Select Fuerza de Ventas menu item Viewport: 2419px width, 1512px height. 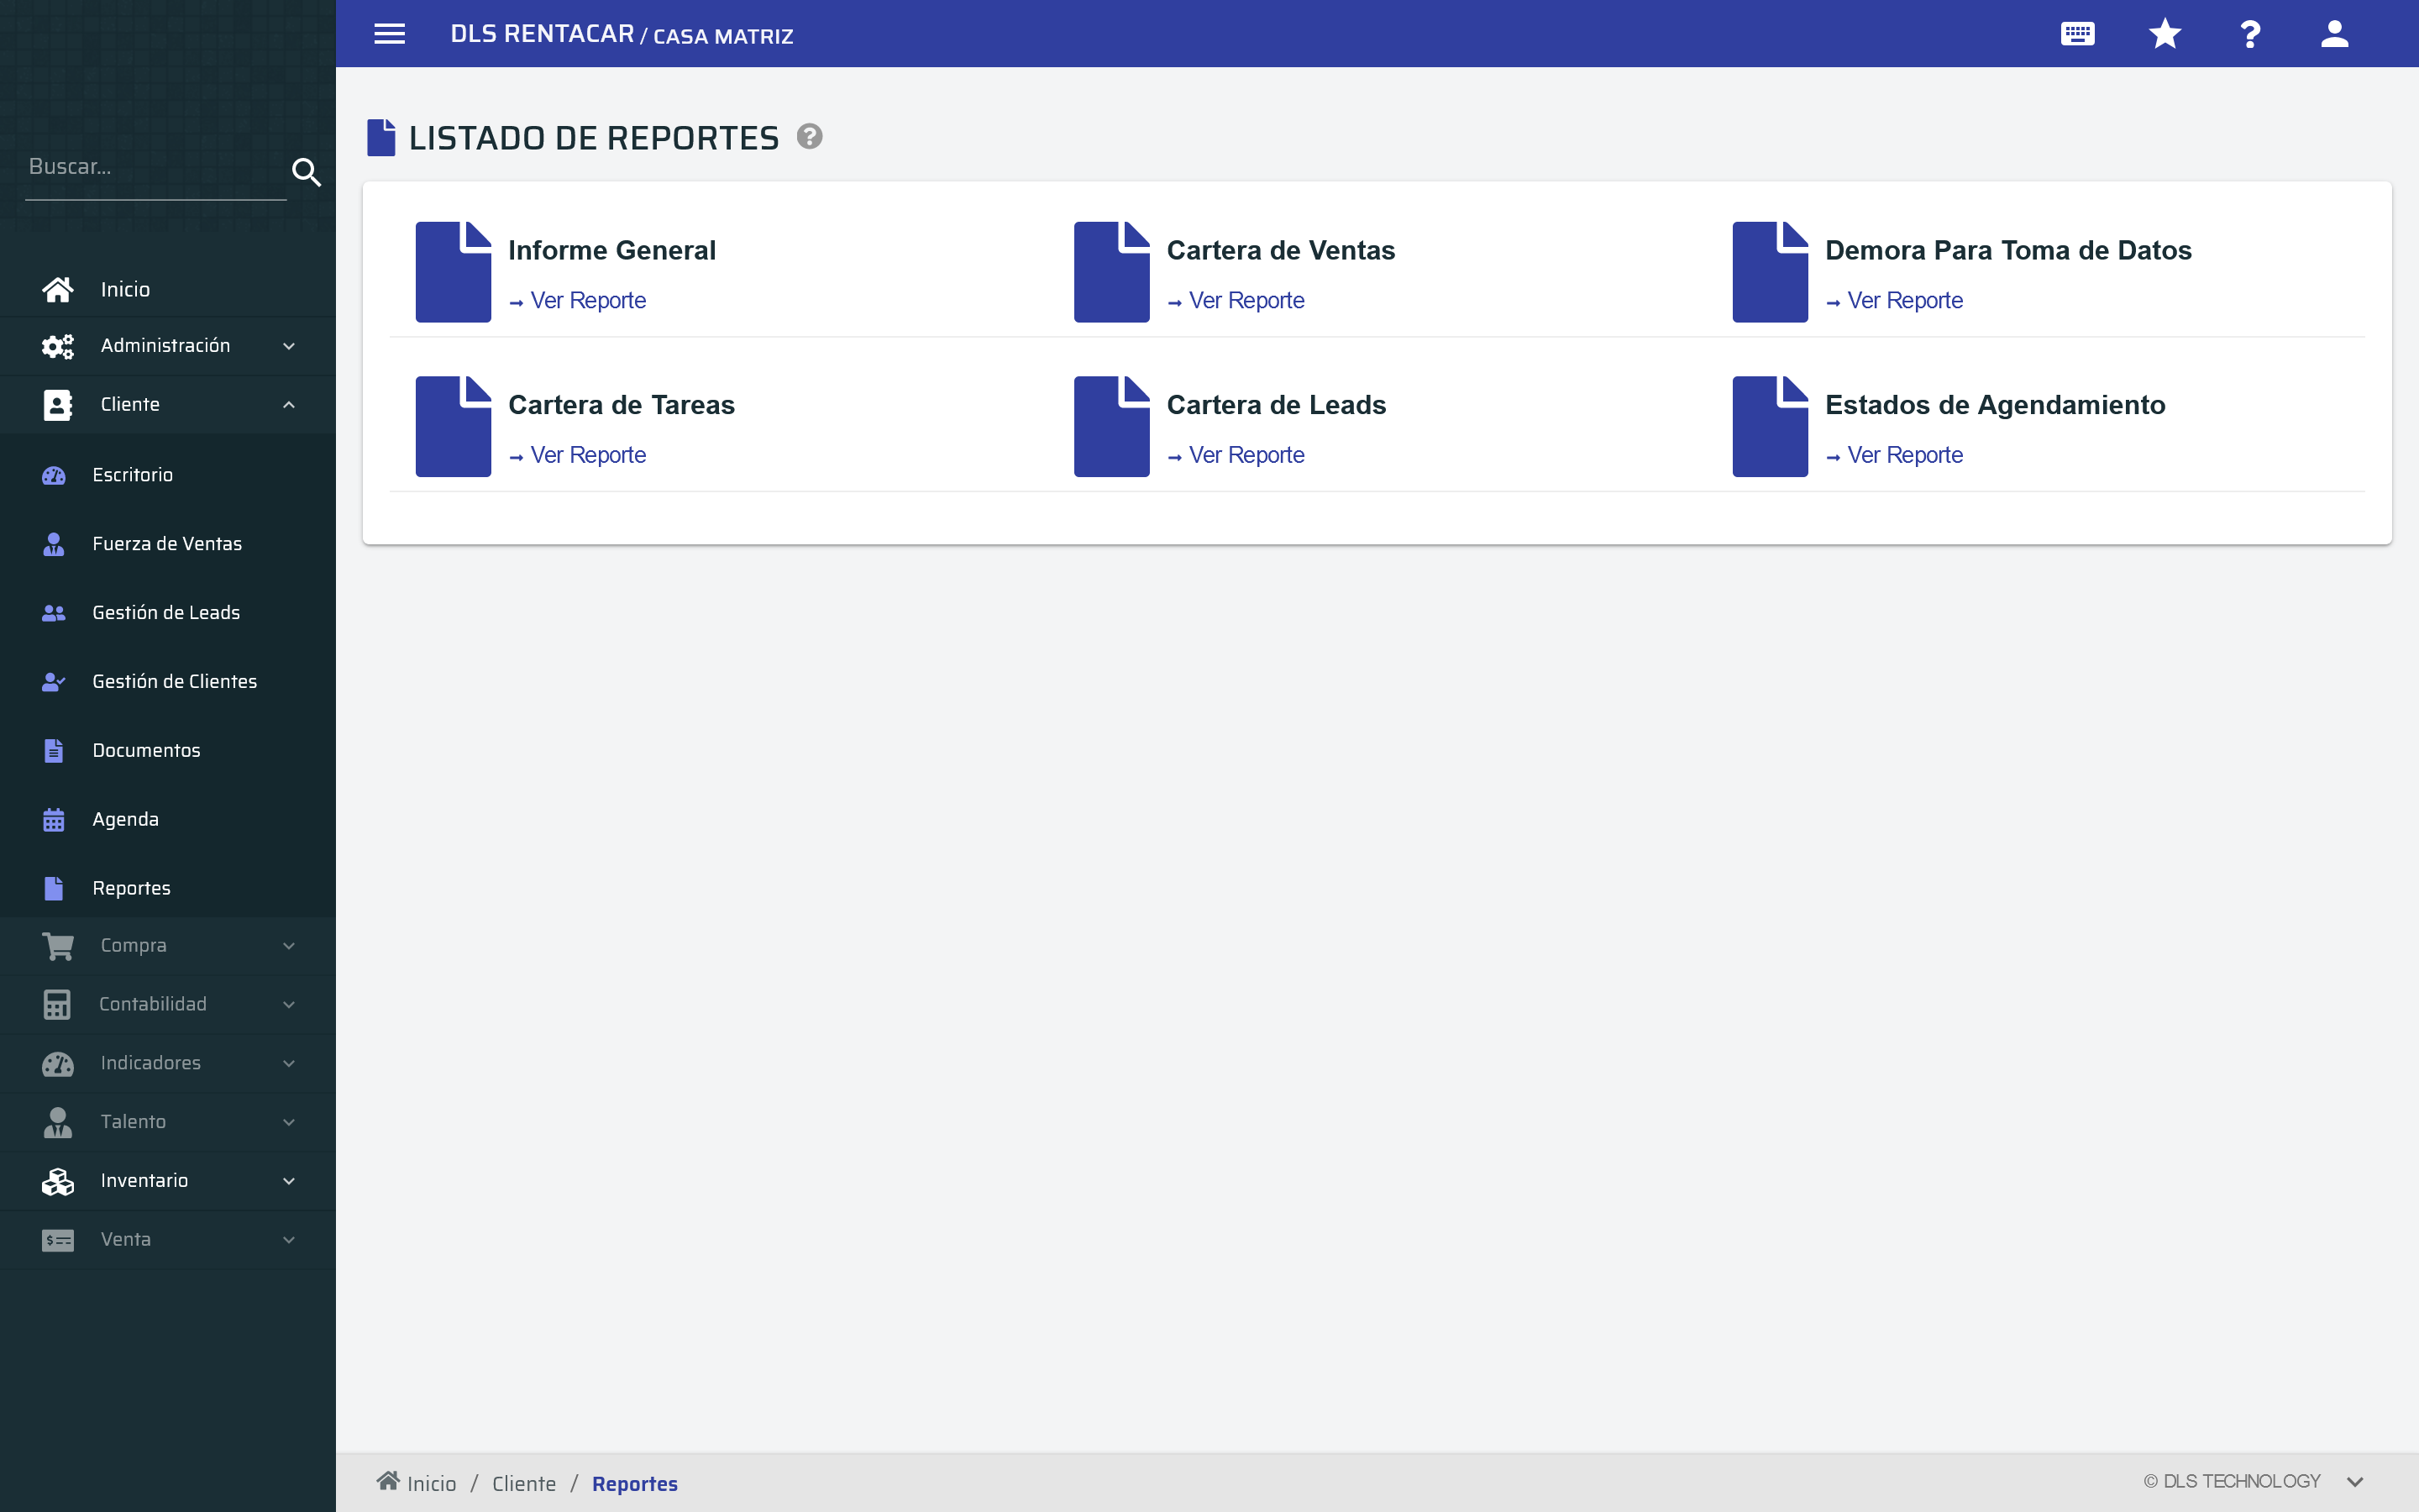[167, 544]
